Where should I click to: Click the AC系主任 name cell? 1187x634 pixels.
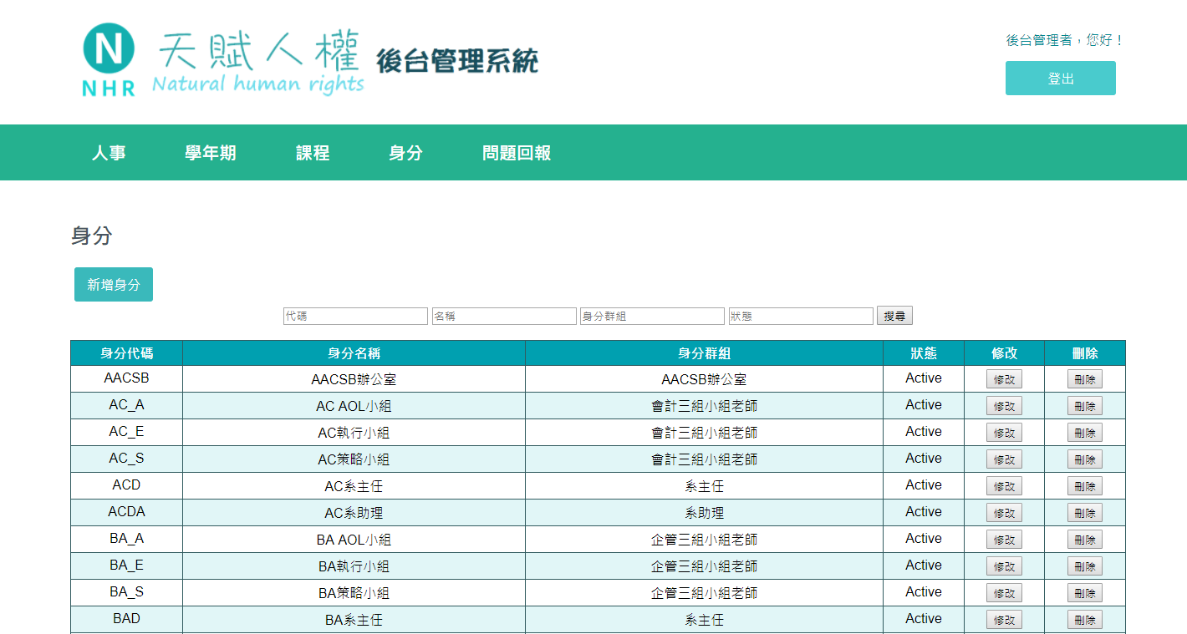tap(354, 486)
